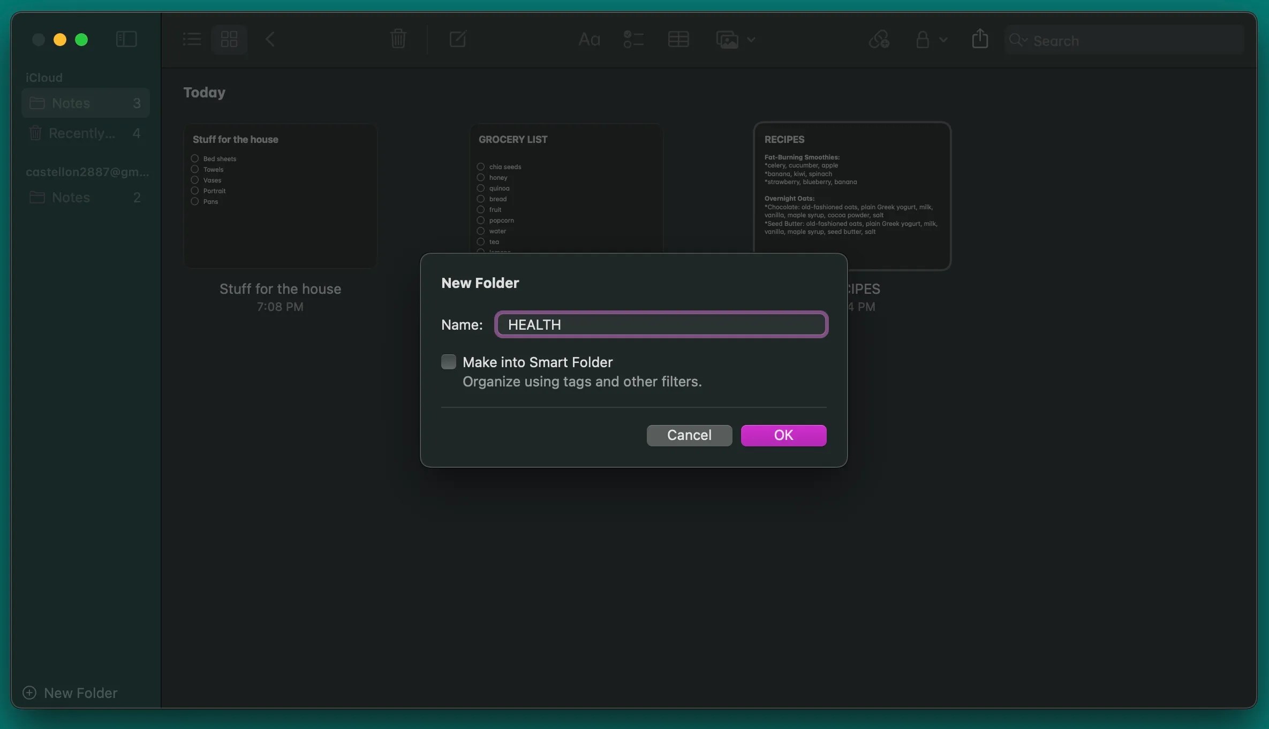Mark Bed sheets as completed
This screenshot has width=1269, height=729.
click(x=194, y=158)
